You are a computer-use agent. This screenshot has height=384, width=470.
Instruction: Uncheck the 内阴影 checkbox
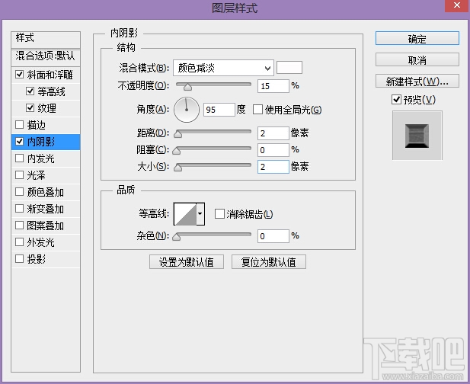20,141
